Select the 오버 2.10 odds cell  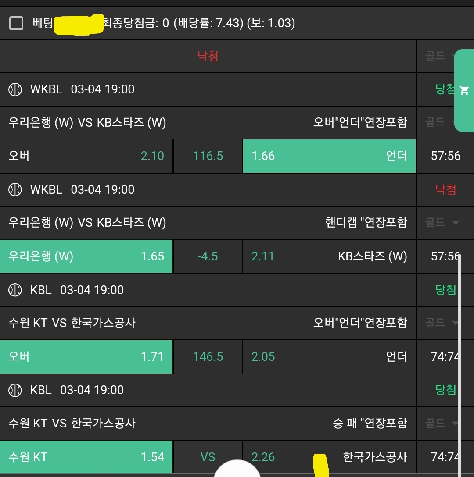(x=86, y=156)
